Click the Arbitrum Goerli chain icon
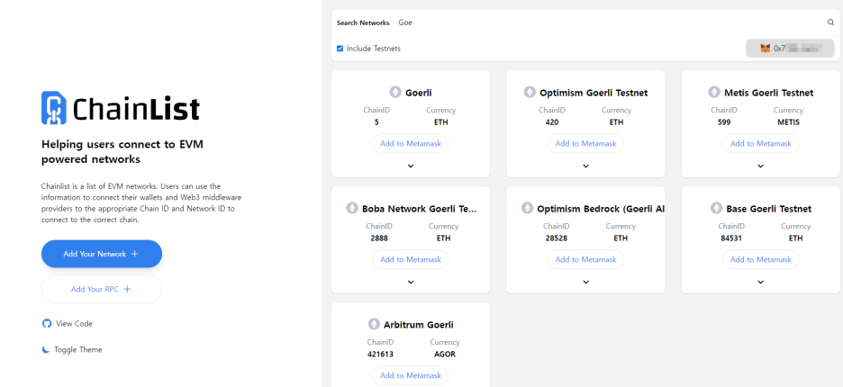 click(374, 325)
